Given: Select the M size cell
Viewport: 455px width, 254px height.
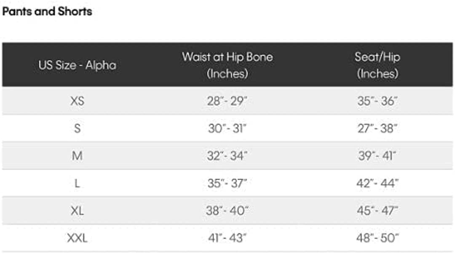Looking at the screenshot, I should [x=78, y=156].
